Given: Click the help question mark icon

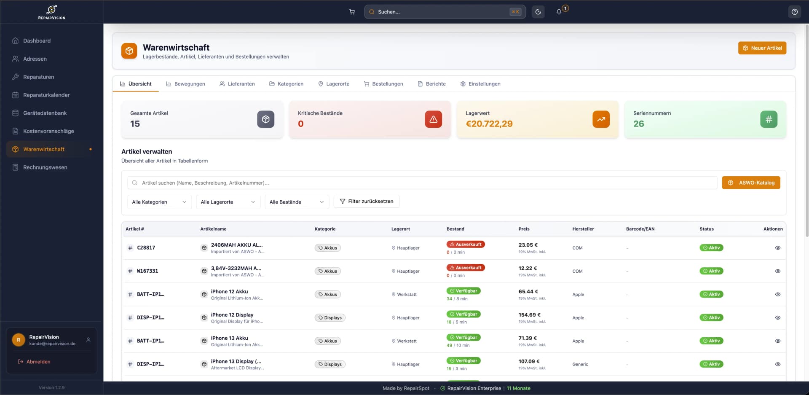Looking at the screenshot, I should coord(794,12).
